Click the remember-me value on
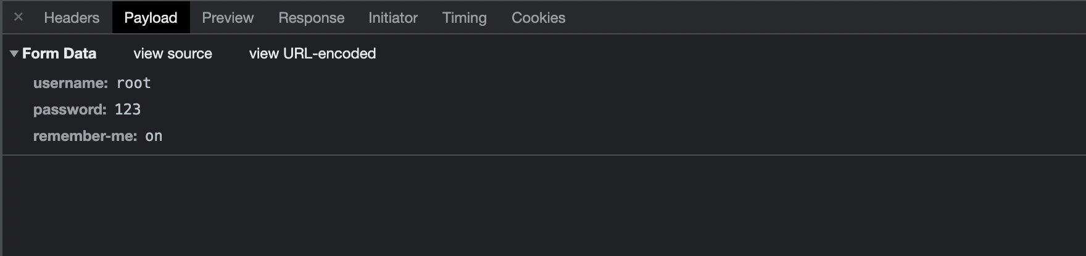The height and width of the screenshot is (256, 1086). 154,136
